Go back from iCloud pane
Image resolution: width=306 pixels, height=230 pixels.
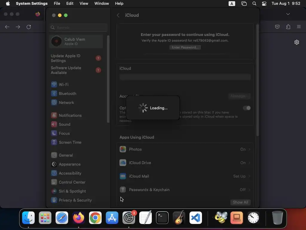(118, 15)
